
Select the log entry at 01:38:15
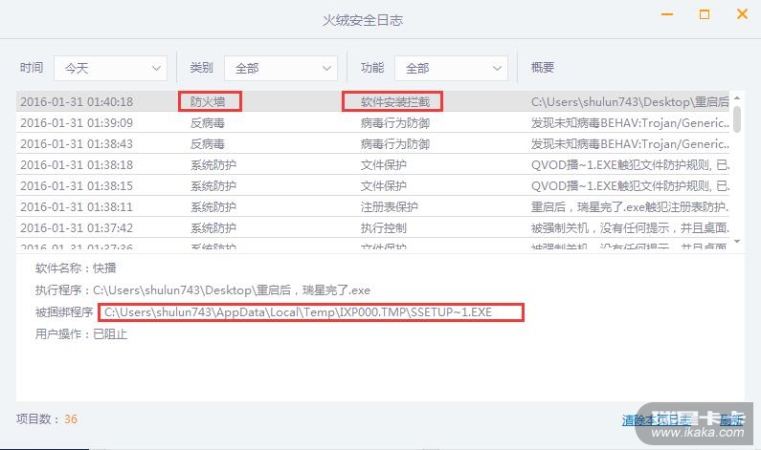click(x=372, y=186)
